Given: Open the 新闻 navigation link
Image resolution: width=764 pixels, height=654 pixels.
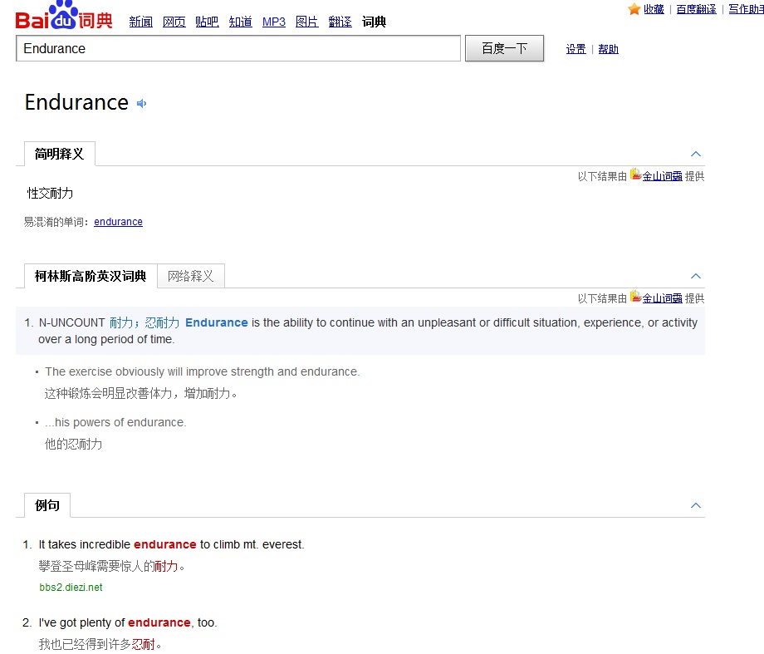Looking at the screenshot, I should pos(141,22).
